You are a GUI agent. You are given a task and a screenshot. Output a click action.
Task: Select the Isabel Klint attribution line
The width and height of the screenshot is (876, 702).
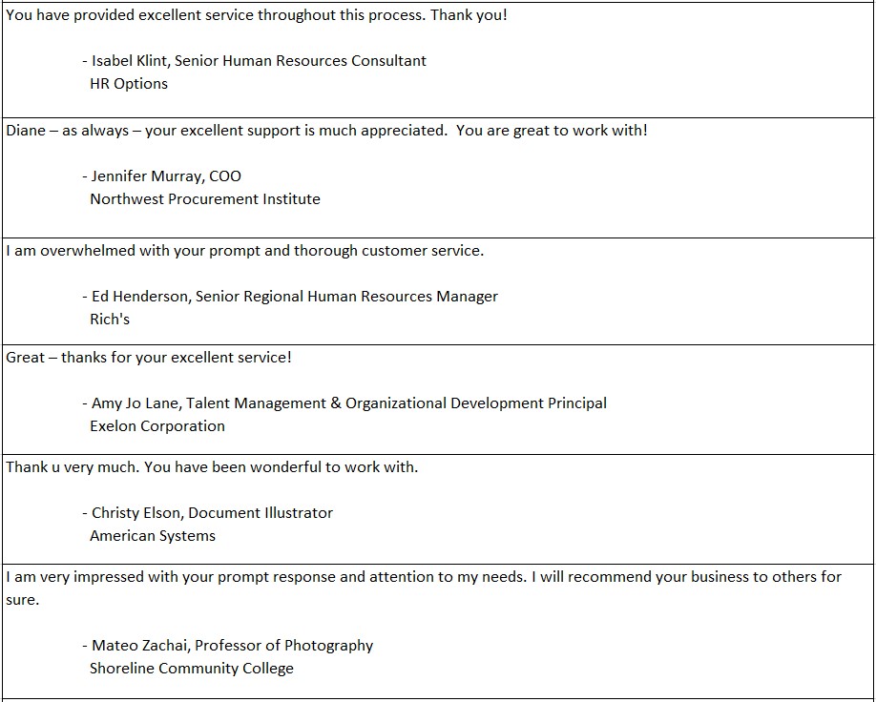point(254,60)
